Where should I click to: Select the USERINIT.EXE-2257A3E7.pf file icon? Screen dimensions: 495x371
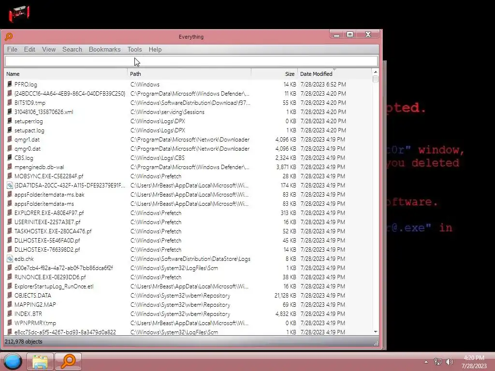(10, 222)
